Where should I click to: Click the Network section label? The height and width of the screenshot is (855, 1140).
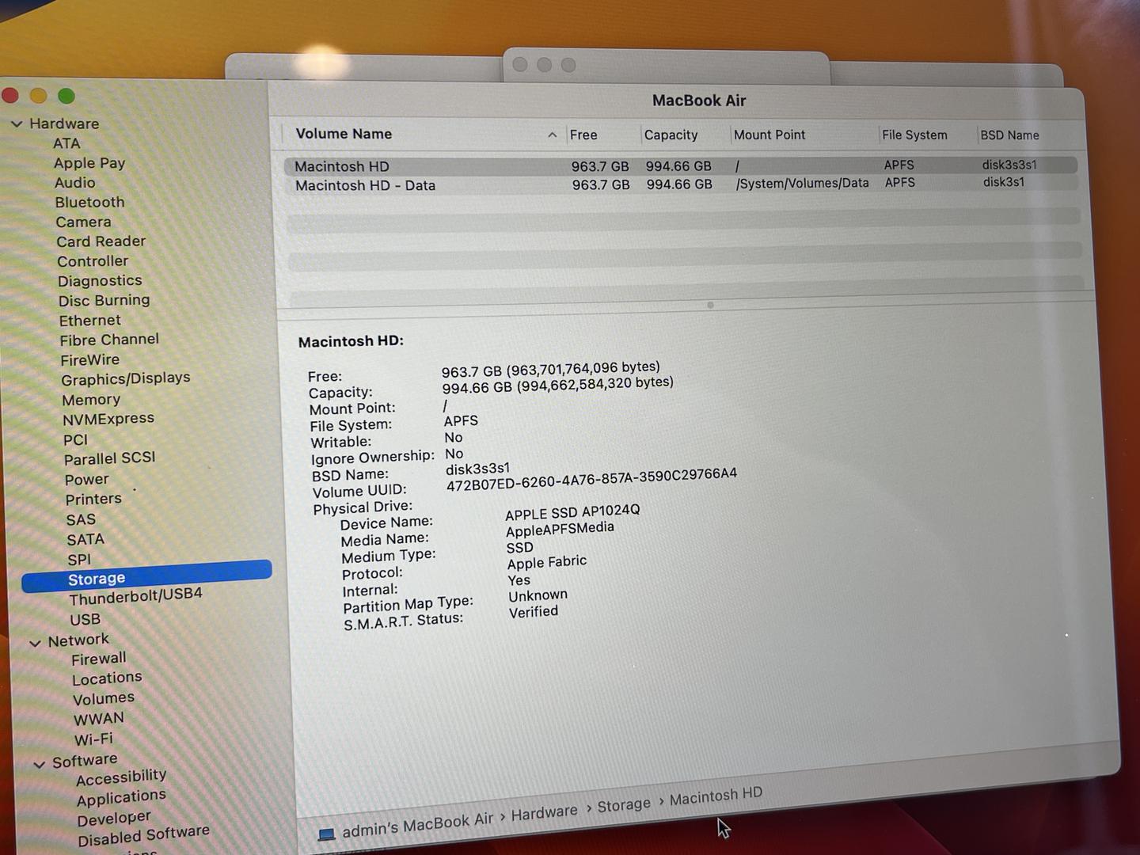78,640
